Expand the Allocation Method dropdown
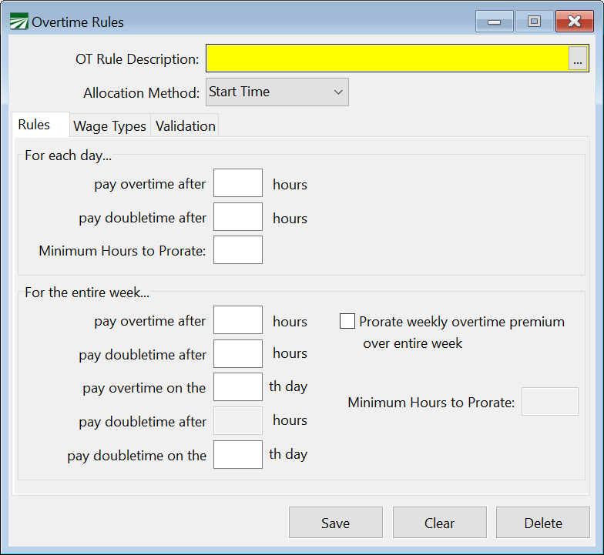The height and width of the screenshot is (555, 604). coord(277,92)
